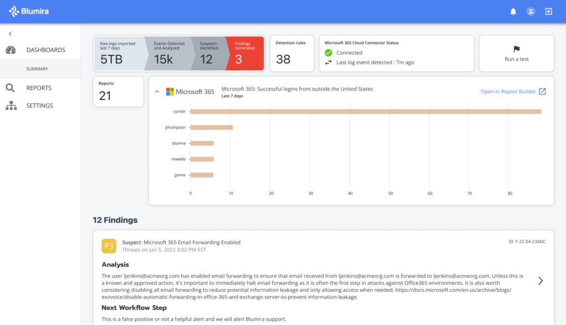Click the Blumira logo in the header

(x=28, y=11)
